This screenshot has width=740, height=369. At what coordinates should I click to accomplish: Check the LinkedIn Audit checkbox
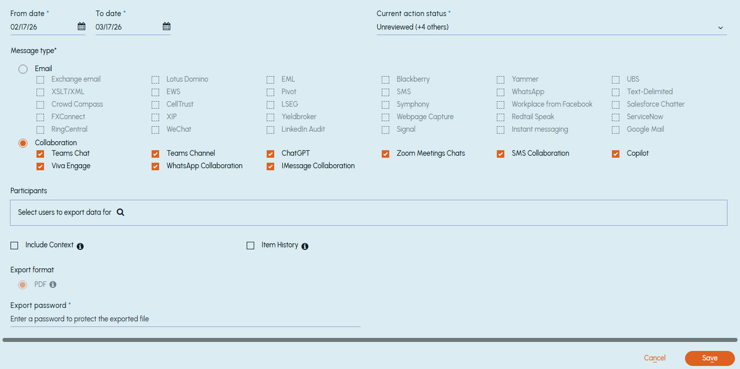(x=270, y=130)
